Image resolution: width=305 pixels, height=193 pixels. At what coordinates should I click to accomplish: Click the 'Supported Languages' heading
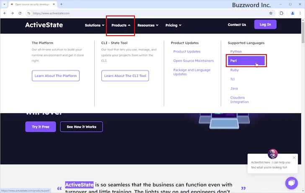(x=246, y=43)
